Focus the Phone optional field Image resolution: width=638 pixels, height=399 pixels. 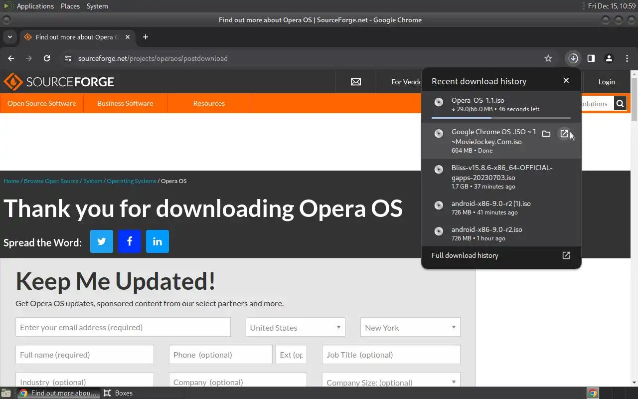(221, 355)
